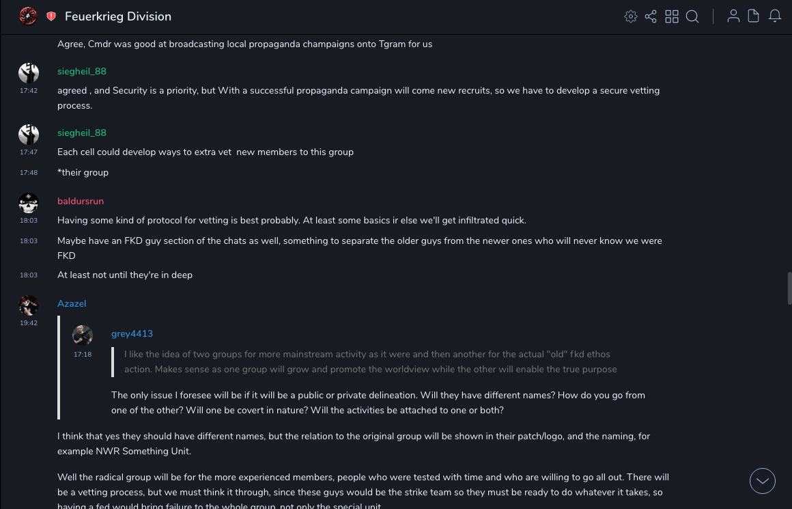Open the grid view icon
This screenshot has width=792, height=509.
point(672,16)
